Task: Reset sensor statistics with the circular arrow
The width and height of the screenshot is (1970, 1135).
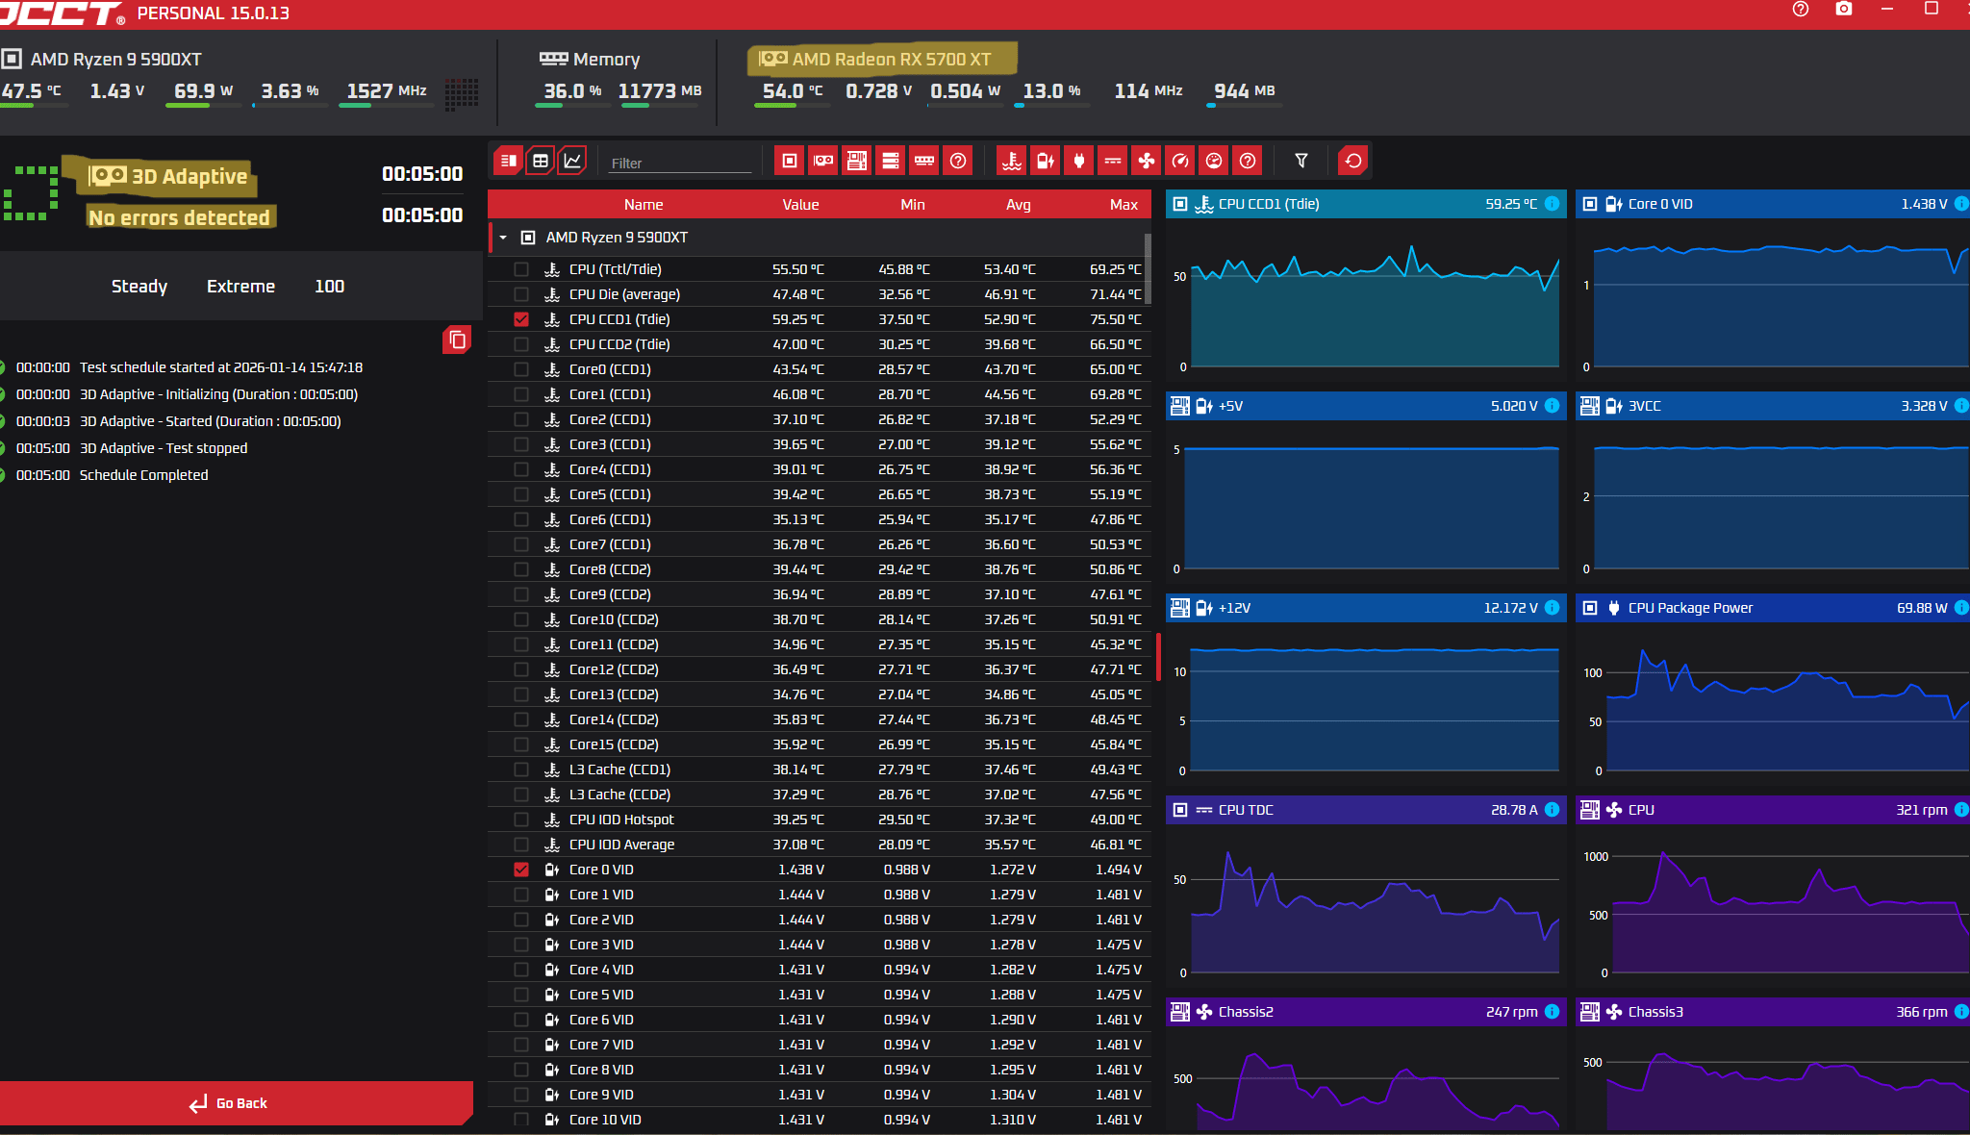Action: pos(1353,161)
